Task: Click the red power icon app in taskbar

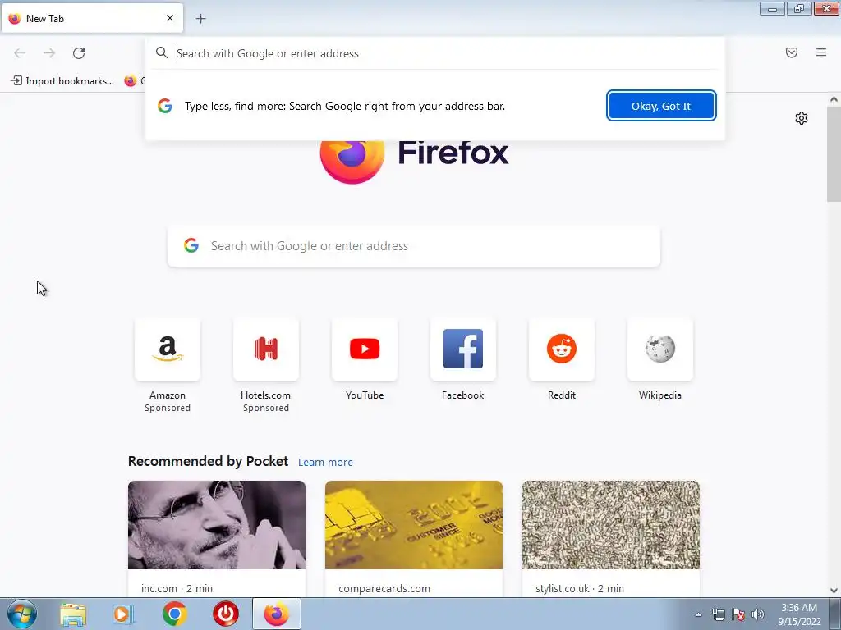Action: tap(225, 614)
